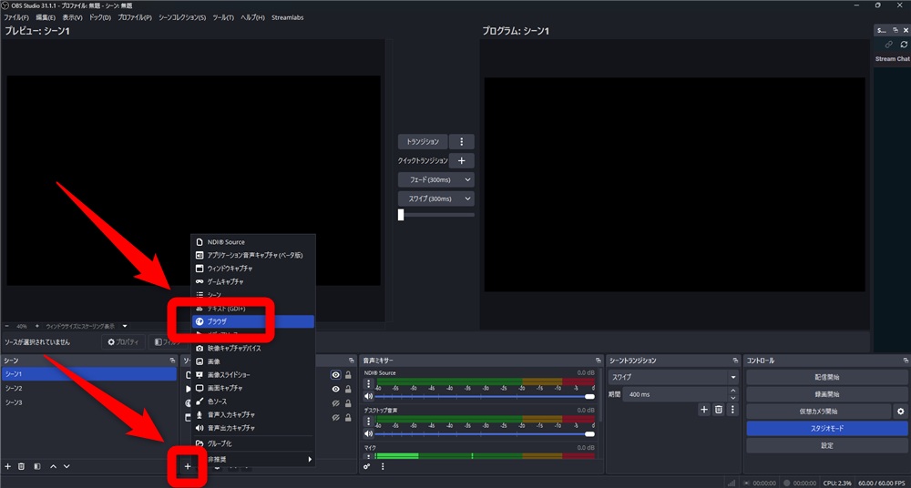Pop out the Sources dock panel
This screenshot has height=488, width=911.
coord(352,361)
